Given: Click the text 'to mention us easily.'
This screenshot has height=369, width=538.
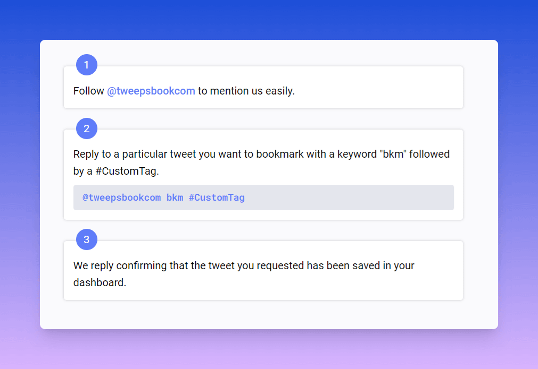Looking at the screenshot, I should [x=246, y=91].
